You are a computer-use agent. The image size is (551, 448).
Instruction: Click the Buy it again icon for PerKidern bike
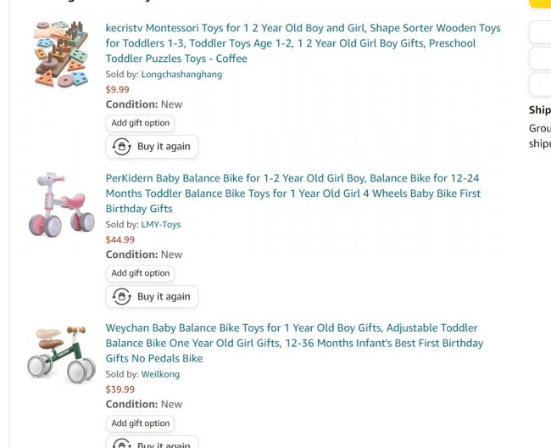pyautogui.click(x=121, y=297)
